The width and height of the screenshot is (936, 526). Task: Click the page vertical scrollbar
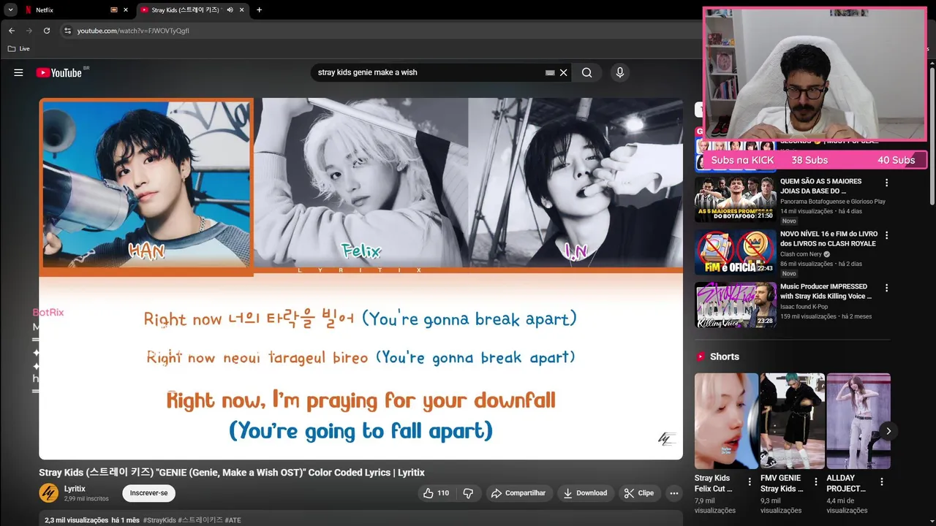point(932,137)
